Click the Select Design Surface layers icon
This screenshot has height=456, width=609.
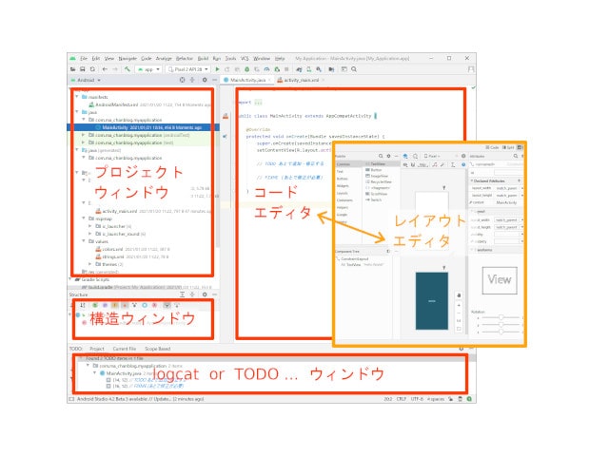[405, 156]
